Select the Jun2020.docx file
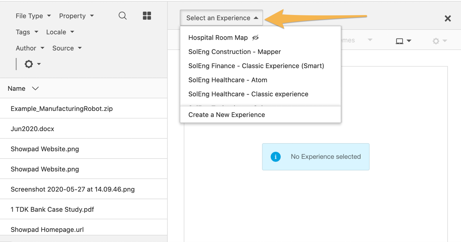 [84, 129]
